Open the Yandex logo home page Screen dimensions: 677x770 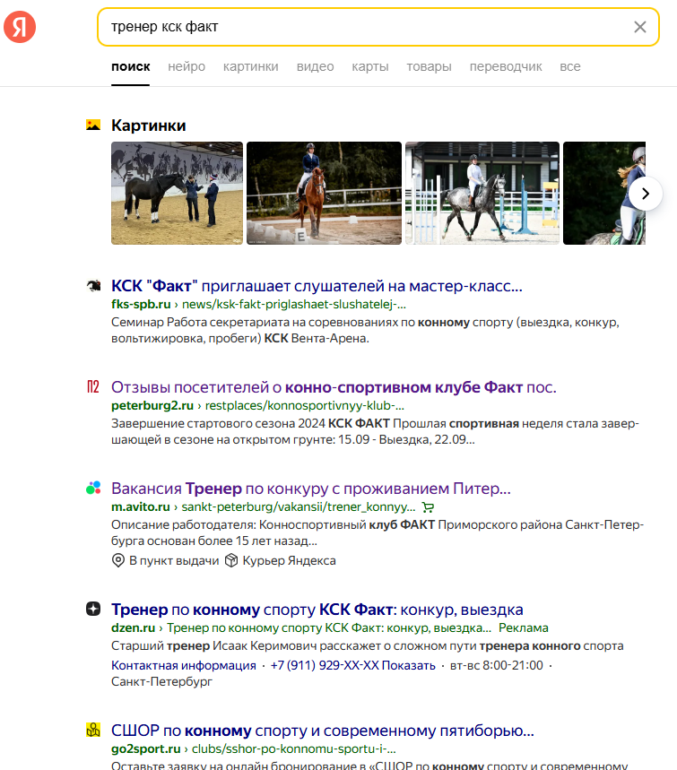20,27
